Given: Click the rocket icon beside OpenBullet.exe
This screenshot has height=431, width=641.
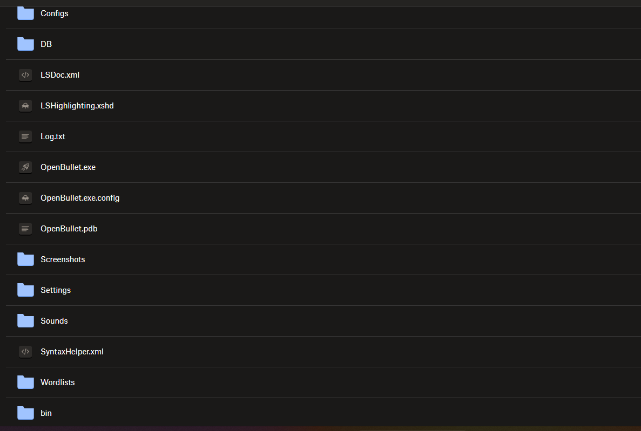Looking at the screenshot, I should pyautogui.click(x=25, y=167).
